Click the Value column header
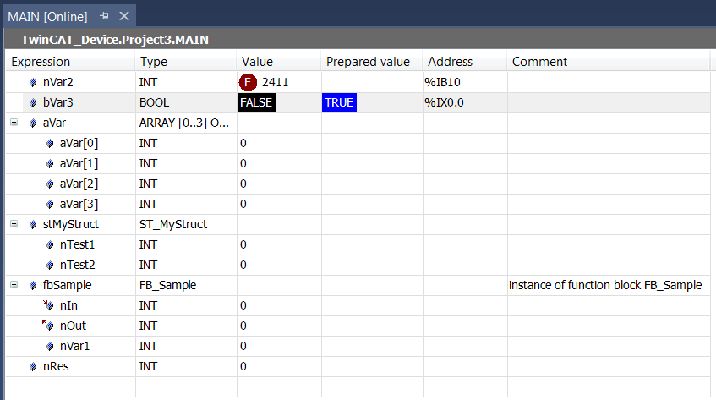Viewport: 716px width, 400px height. (x=279, y=62)
